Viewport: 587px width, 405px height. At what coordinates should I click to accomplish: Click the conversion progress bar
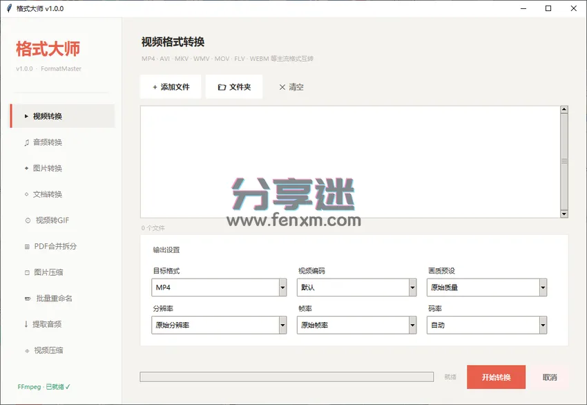(287, 377)
